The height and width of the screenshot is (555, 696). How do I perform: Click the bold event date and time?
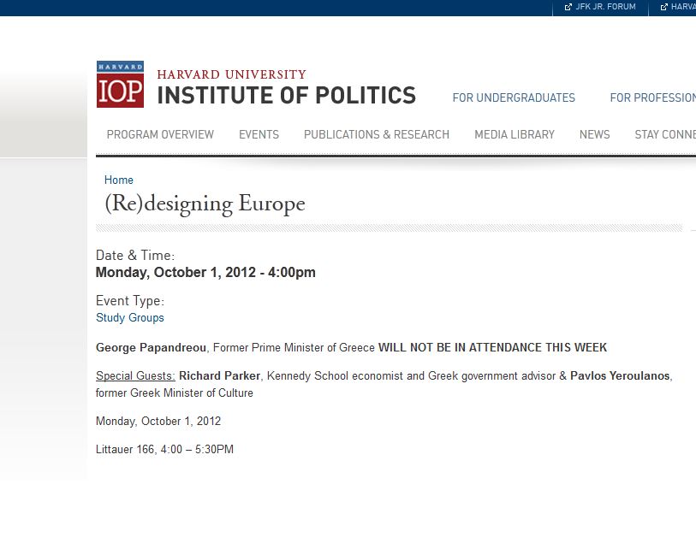205,273
